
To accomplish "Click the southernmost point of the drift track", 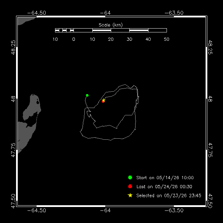I will click(x=110, y=140).
